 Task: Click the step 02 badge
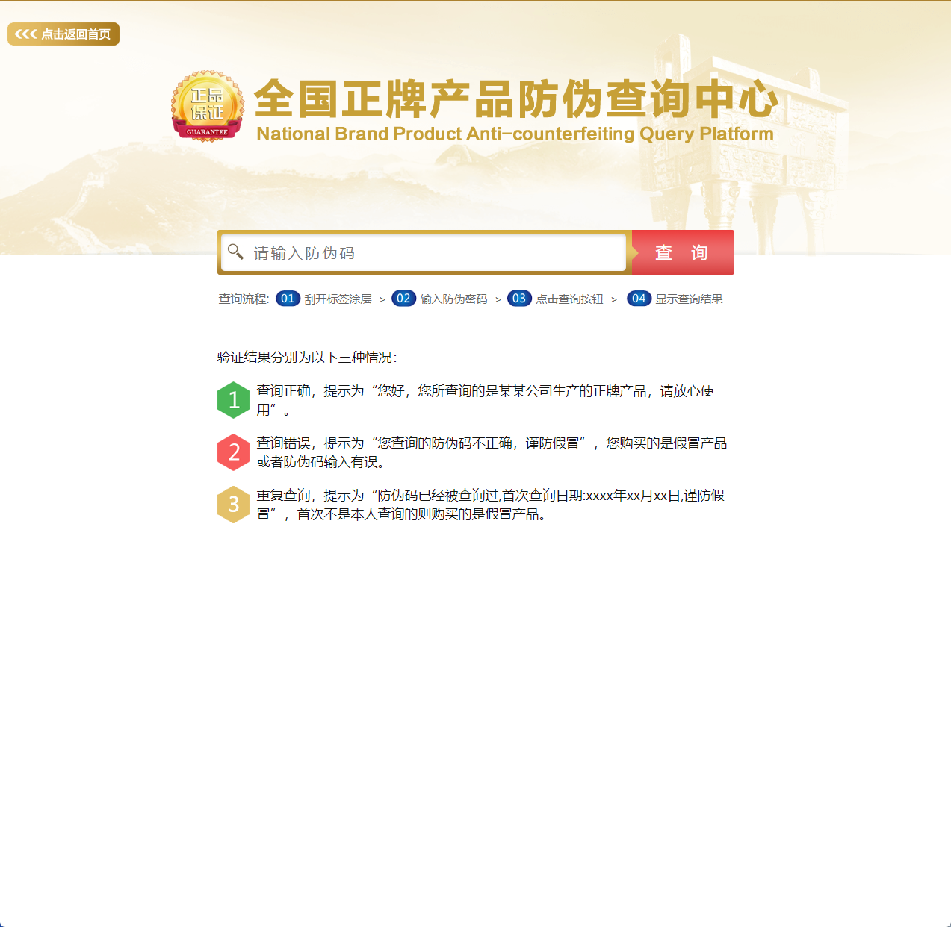(x=403, y=298)
